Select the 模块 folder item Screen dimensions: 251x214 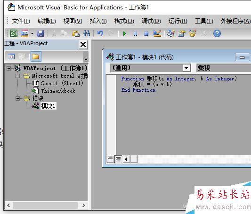(x=38, y=98)
